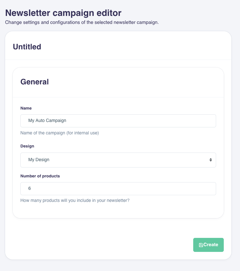Click the "Name" field label
The height and width of the screenshot is (271, 240).
tap(26, 108)
